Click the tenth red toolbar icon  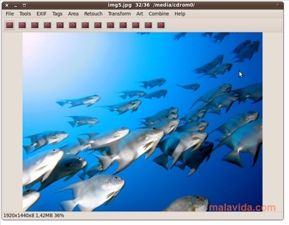[x=123, y=25]
